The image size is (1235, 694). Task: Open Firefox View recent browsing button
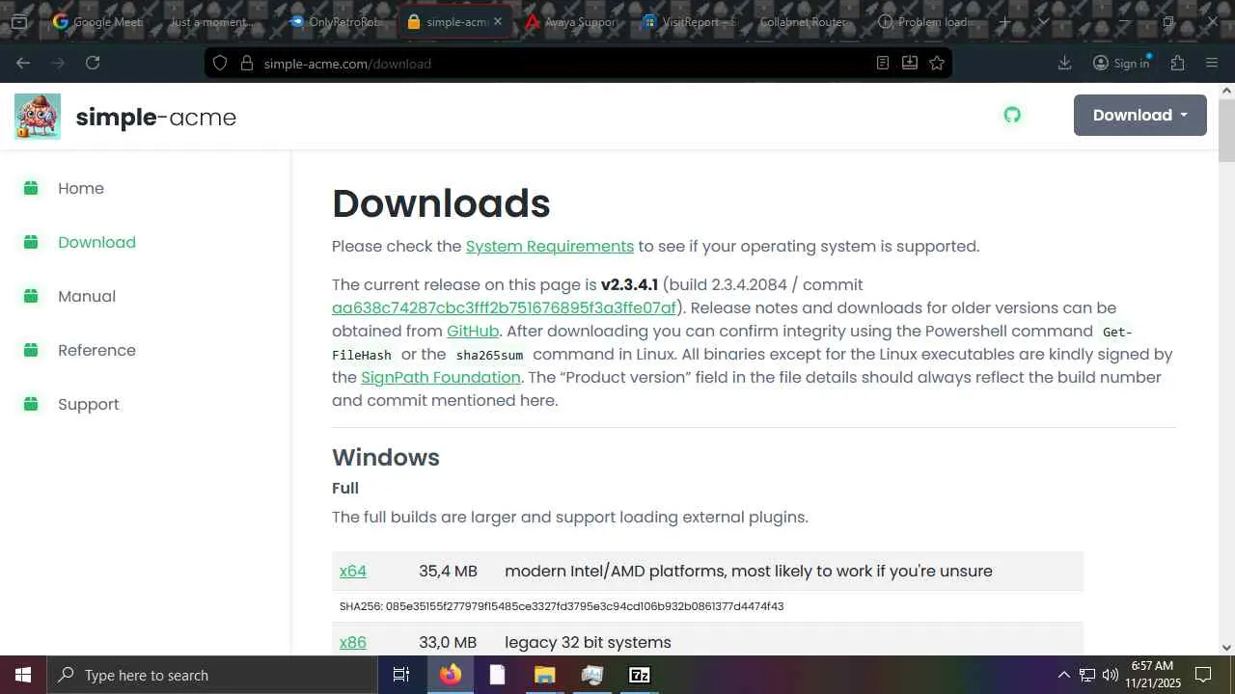coord(19,21)
